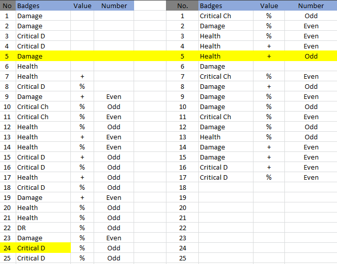
Task: Click '+' value in left row 19
Action: pos(82,197)
